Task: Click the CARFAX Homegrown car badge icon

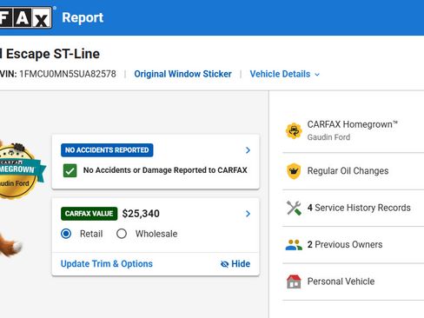Action: [294, 130]
